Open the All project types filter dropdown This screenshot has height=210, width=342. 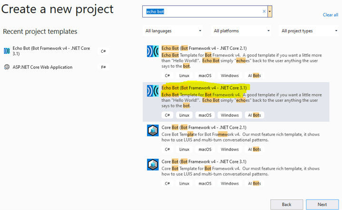tap(309, 31)
